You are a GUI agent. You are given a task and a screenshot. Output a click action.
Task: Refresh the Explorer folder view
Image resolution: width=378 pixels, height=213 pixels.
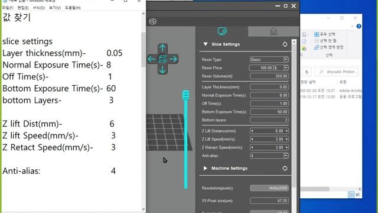(307, 72)
